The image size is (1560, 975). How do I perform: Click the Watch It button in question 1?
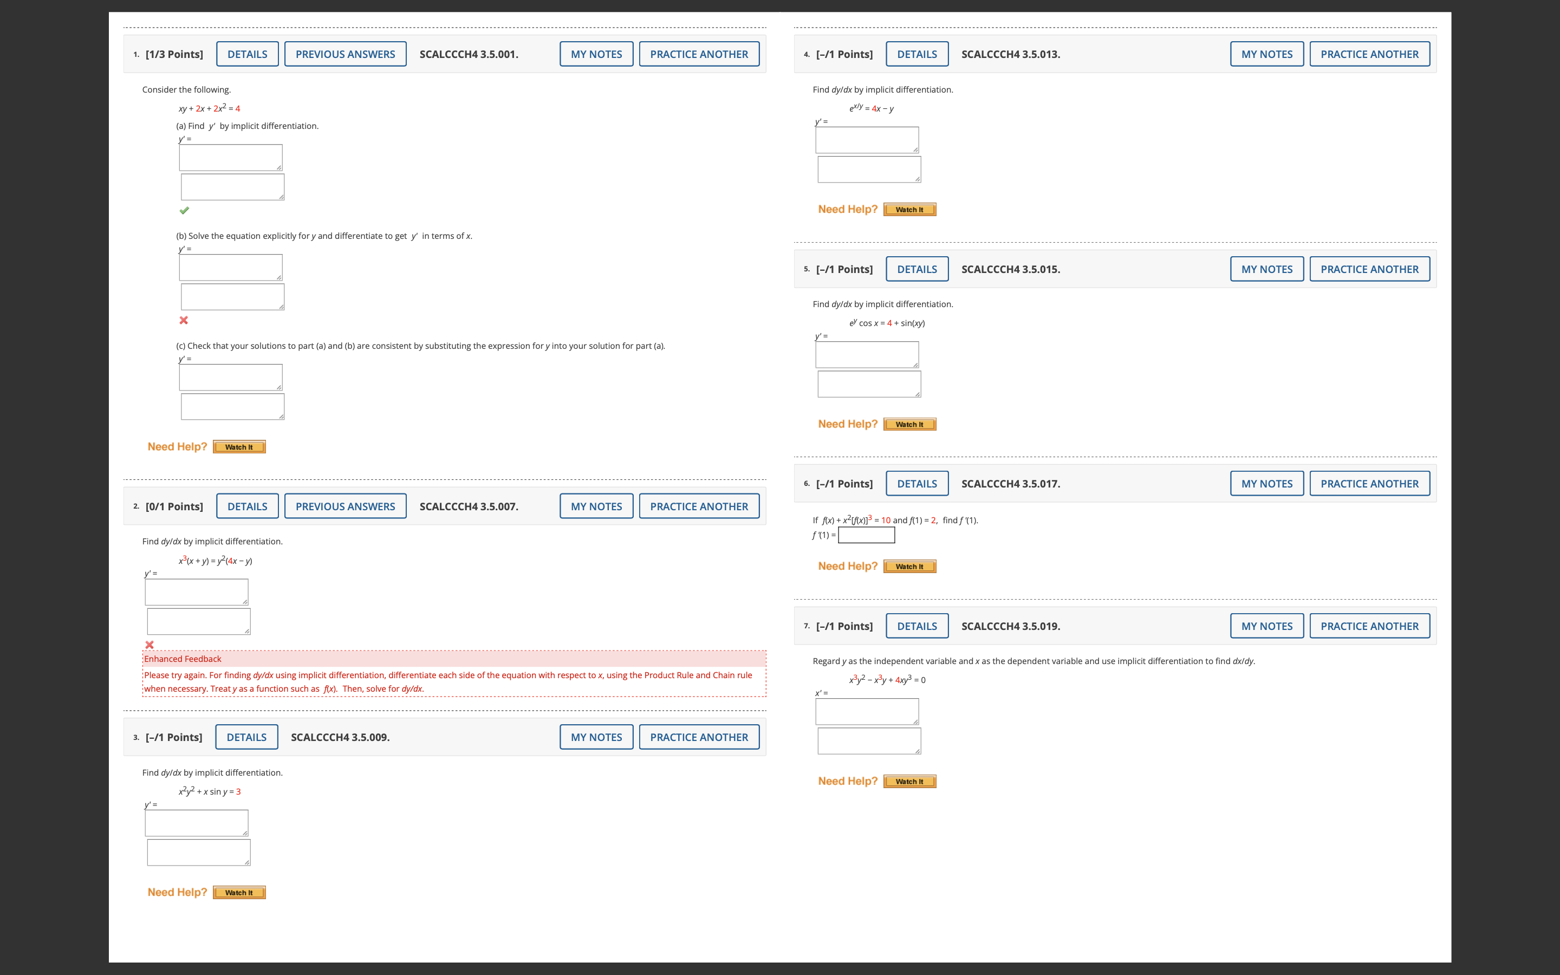(x=239, y=447)
